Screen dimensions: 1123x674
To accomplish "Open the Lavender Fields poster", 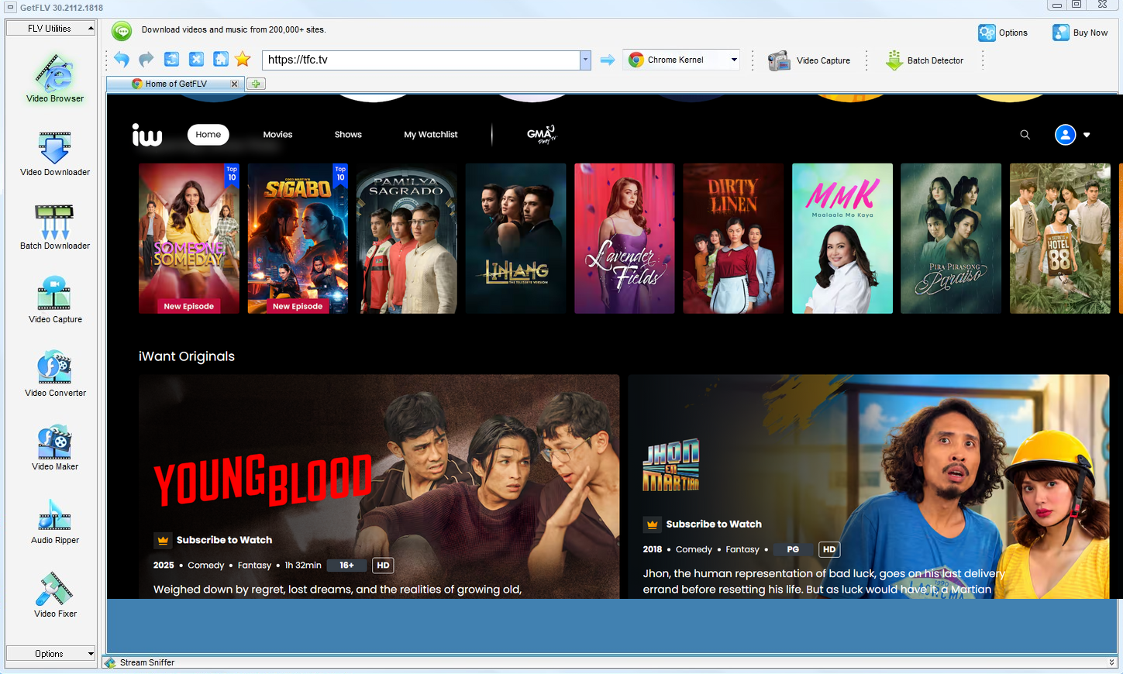I will tap(625, 239).
